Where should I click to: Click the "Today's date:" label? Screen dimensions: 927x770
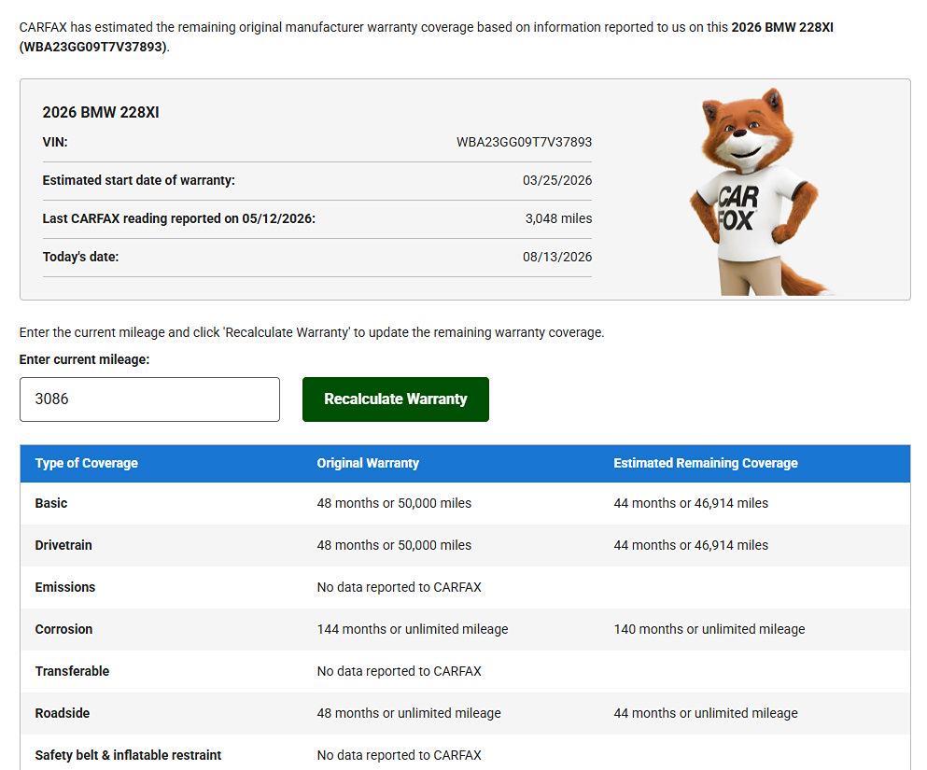tap(80, 257)
